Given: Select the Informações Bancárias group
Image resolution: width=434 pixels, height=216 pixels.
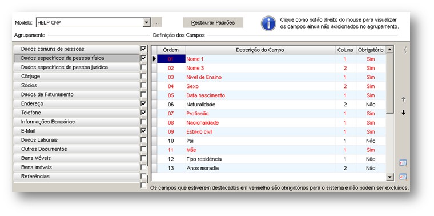Looking at the screenshot, I should (x=77, y=122).
